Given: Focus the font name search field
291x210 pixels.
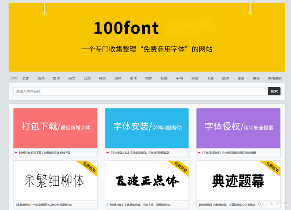Looking at the screenshot, I should pyautogui.click(x=140, y=91).
